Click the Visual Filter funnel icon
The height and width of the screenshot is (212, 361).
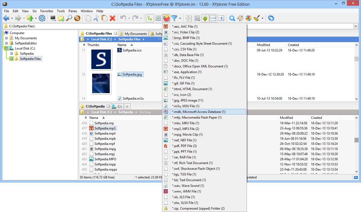tap(174, 18)
